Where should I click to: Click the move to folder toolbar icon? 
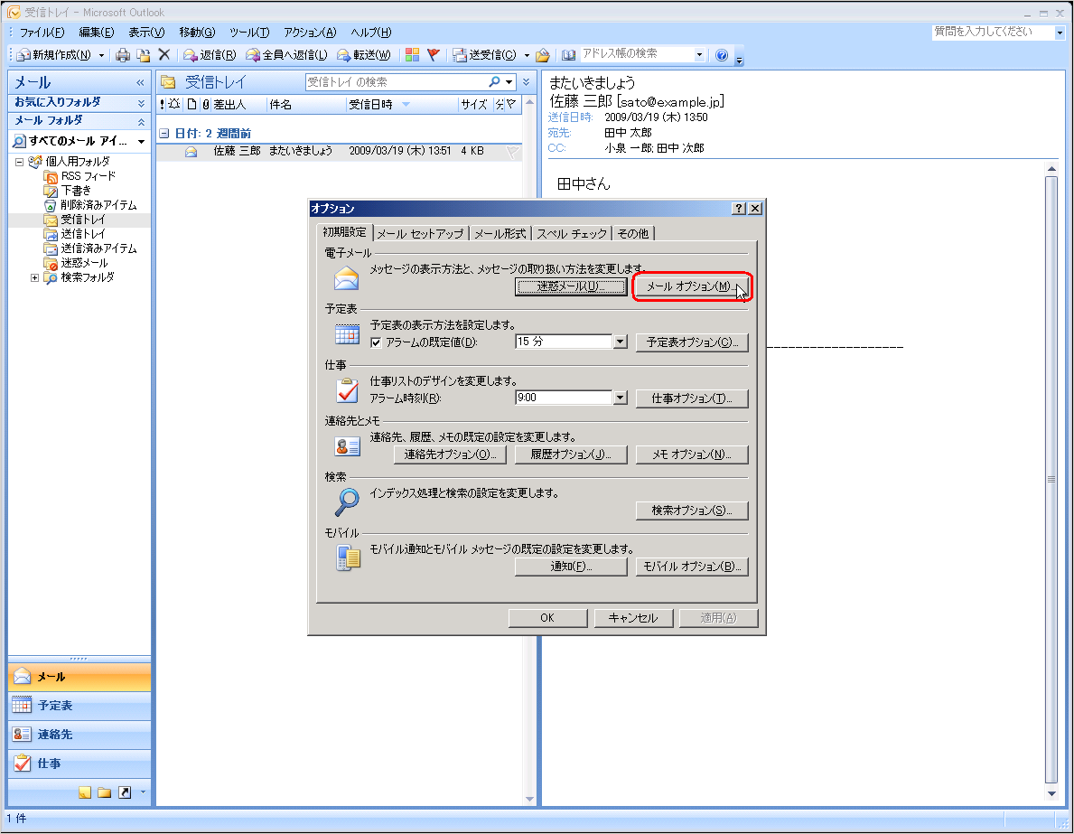[143, 55]
